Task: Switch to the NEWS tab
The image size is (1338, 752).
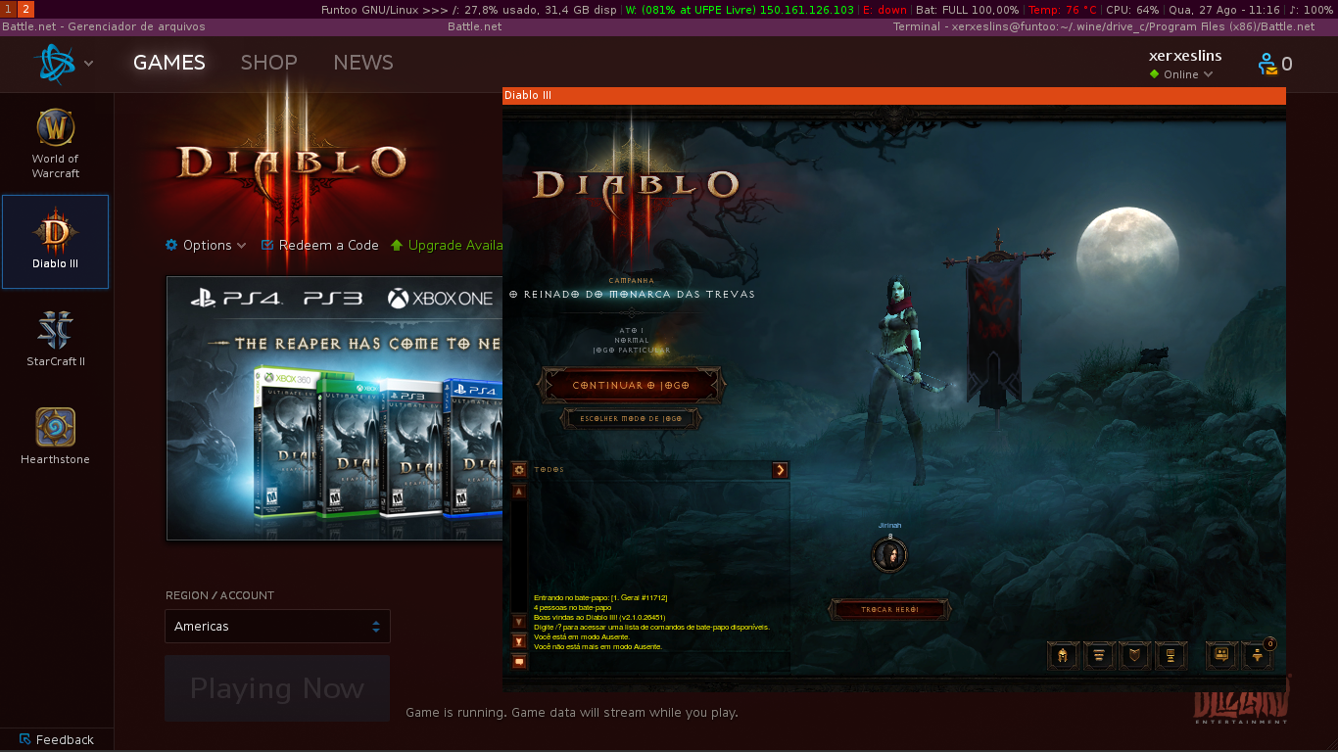Action: pos(363,63)
